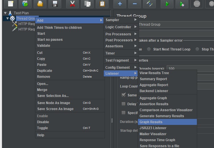
Task: Click the Save floppy disk icon
Action: (x=55, y=4)
